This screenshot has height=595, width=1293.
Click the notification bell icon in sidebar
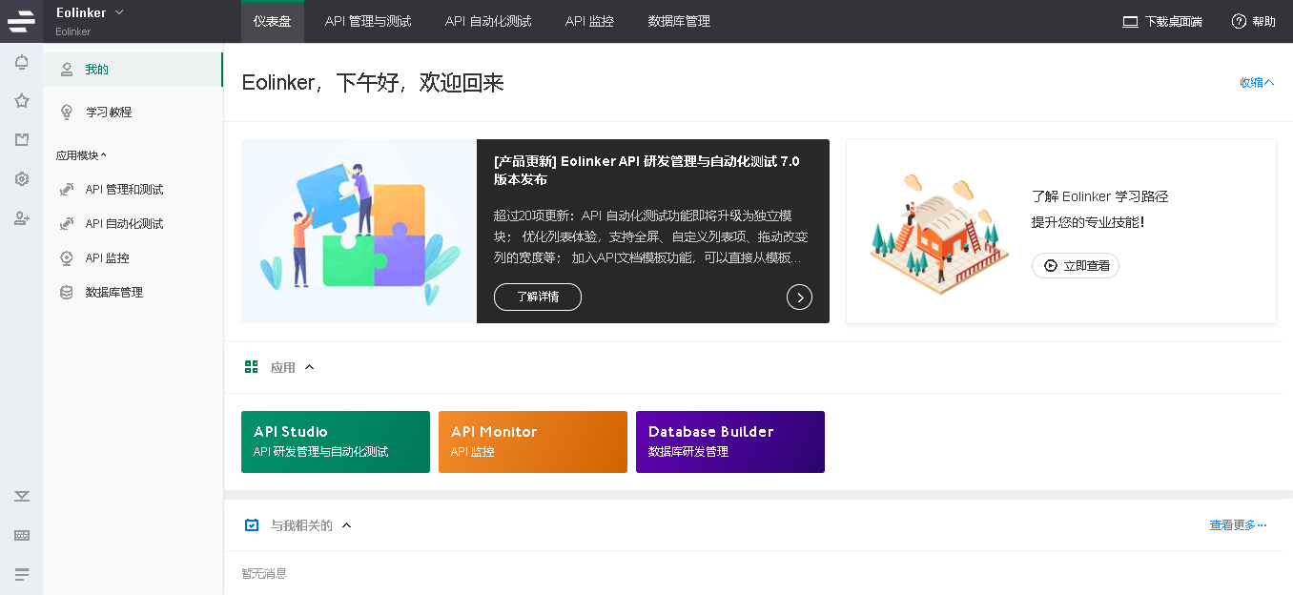(21, 63)
